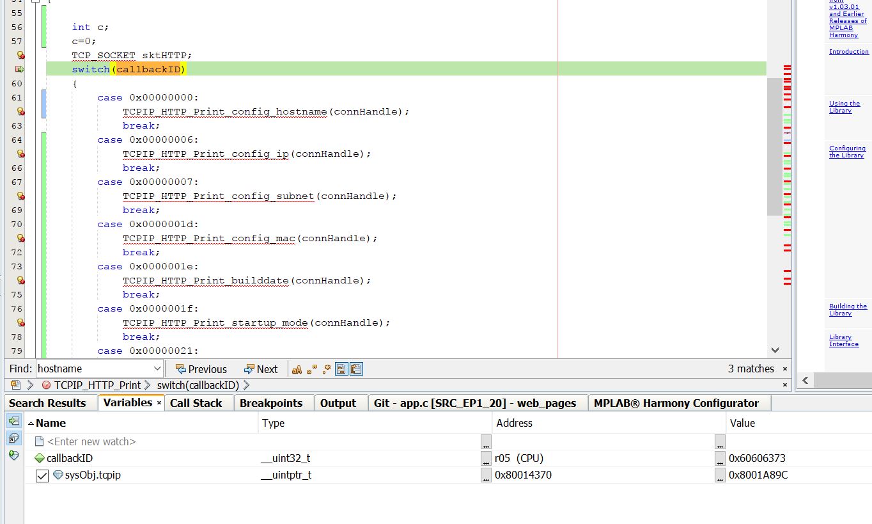872x524 pixels.
Task: Click the Value column header
Action: click(799, 423)
